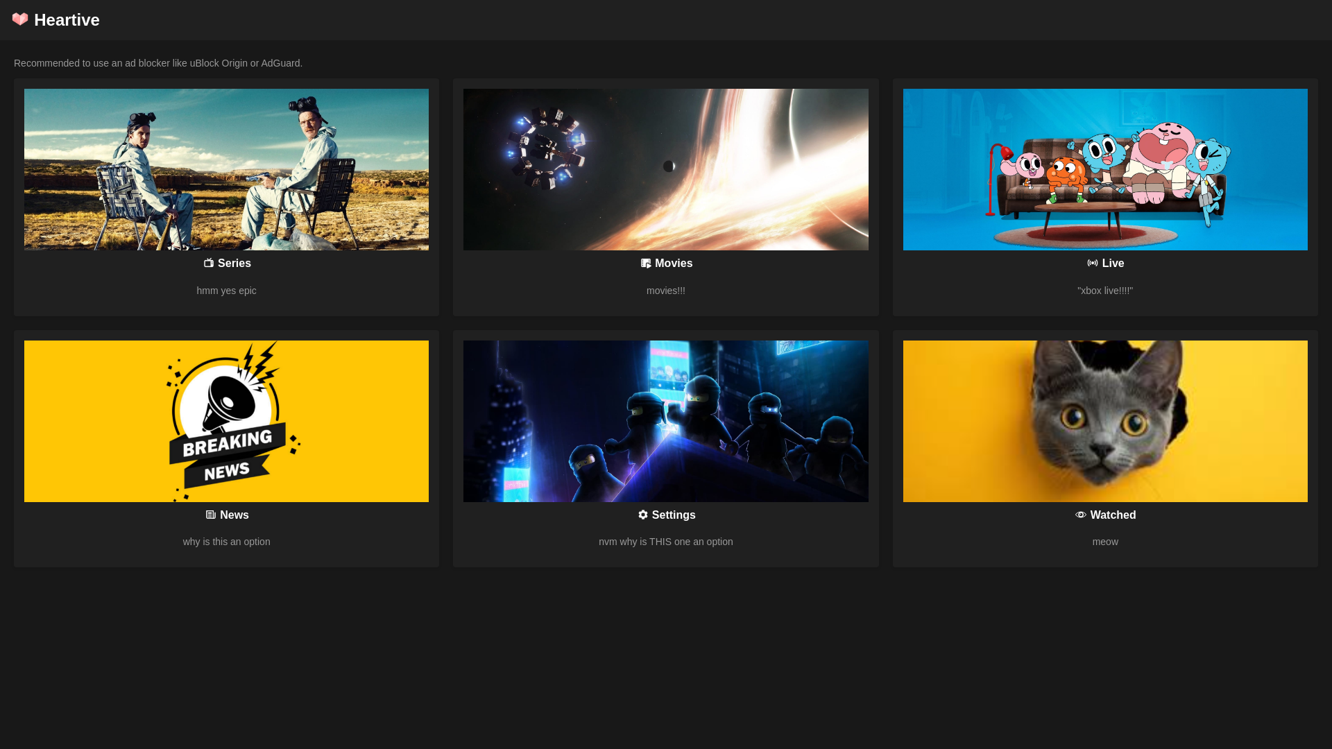The width and height of the screenshot is (1332, 749).
Task: Click the film icon beside Movies
Action: (646, 264)
